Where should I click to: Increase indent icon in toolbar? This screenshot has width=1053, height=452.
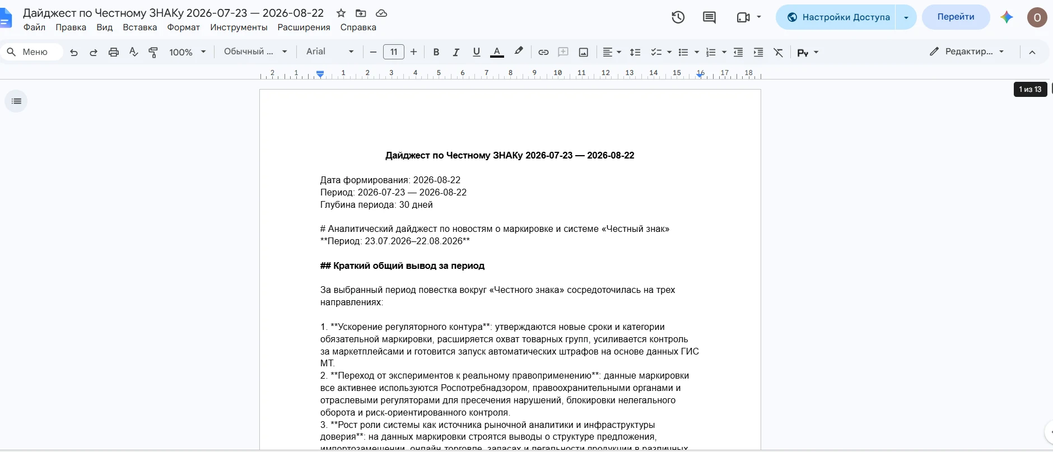pyautogui.click(x=758, y=52)
